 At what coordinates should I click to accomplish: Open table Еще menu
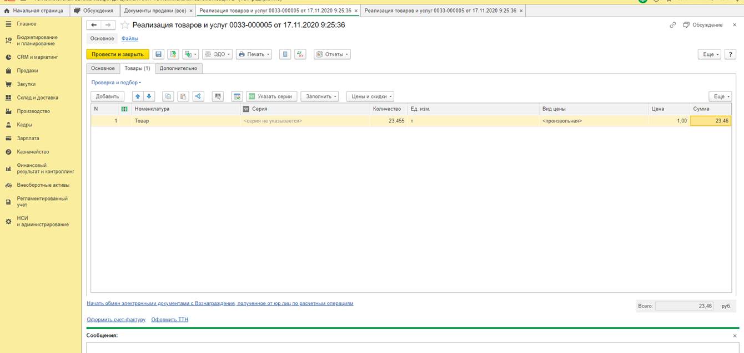click(720, 96)
